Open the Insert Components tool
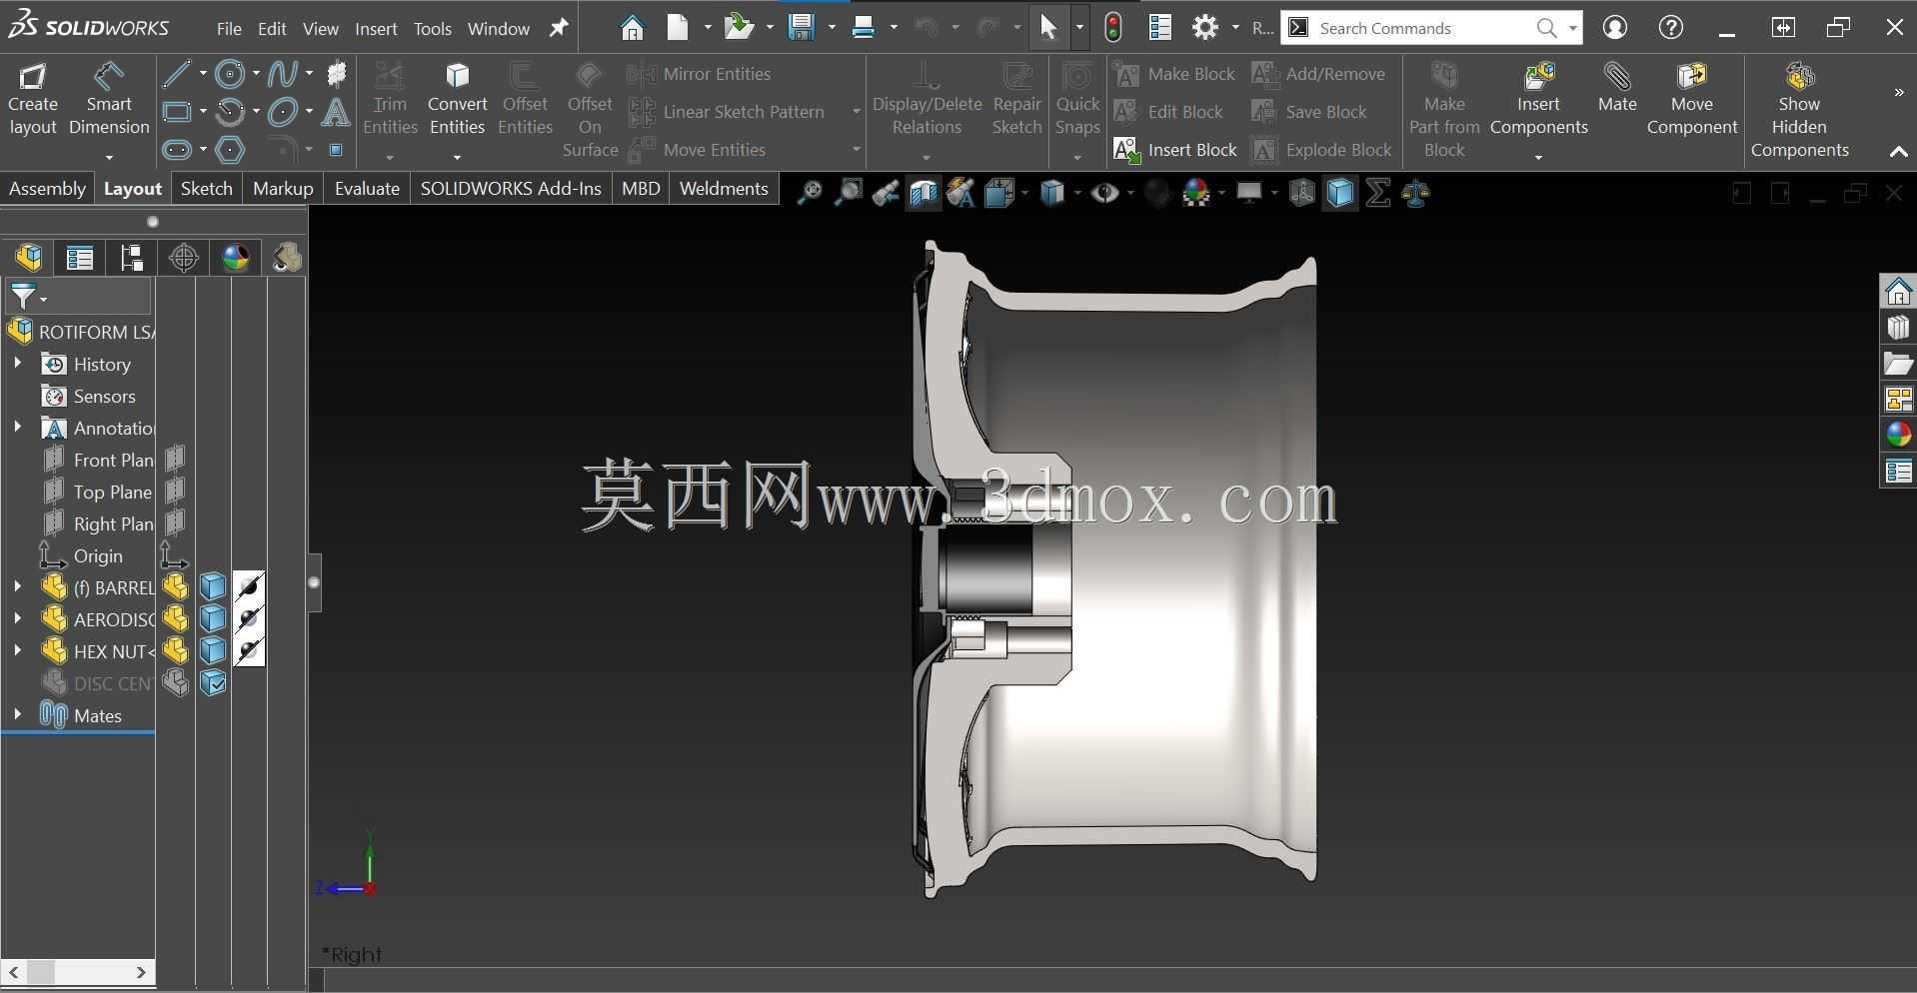 (x=1538, y=100)
